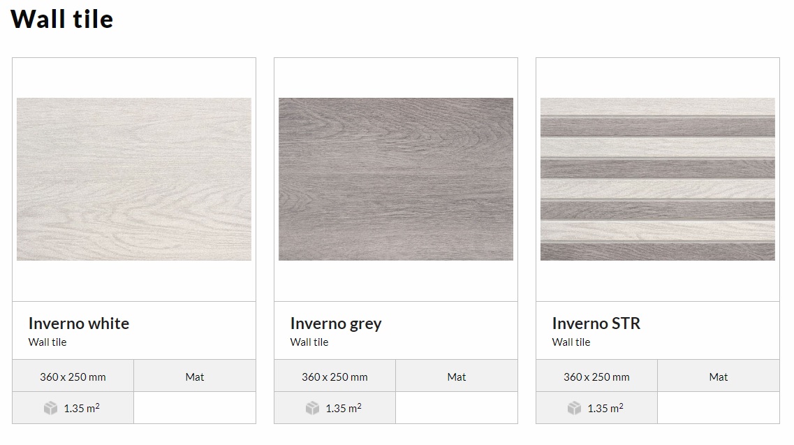Open the Inverno grey tile image
Viewport: 794px width, 445px height.
coord(396,180)
